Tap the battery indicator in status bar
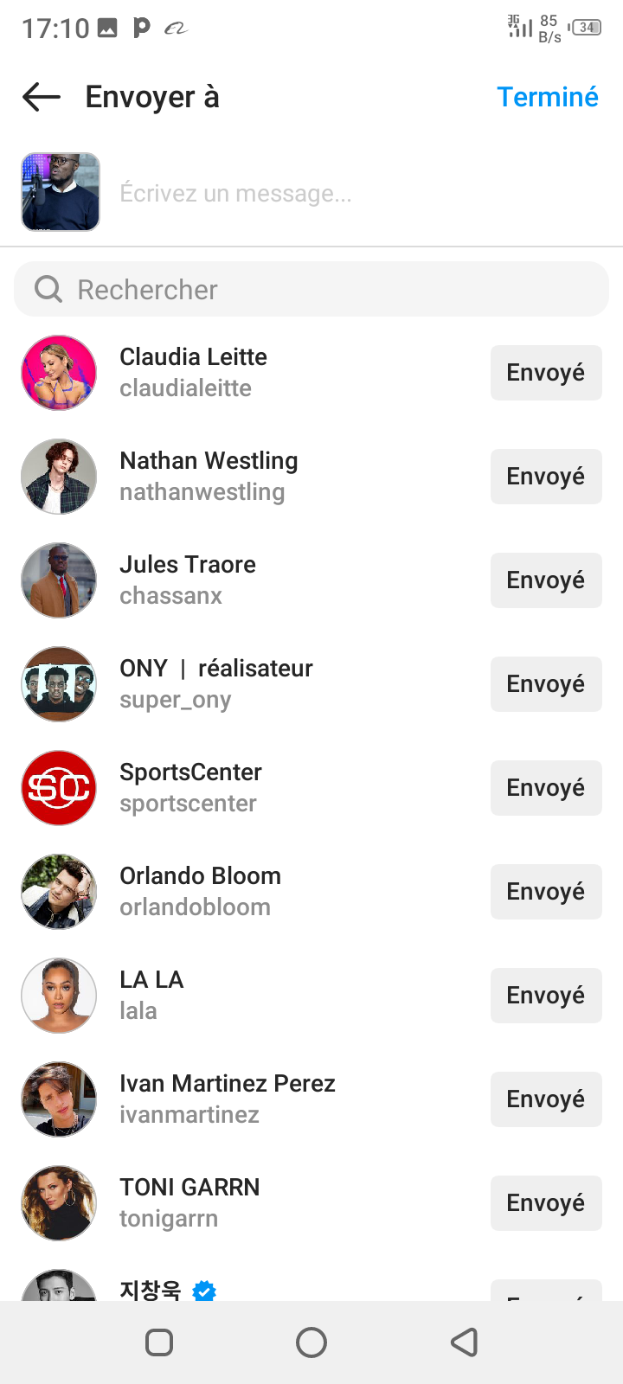This screenshot has width=623, height=1384. pyautogui.click(x=587, y=28)
